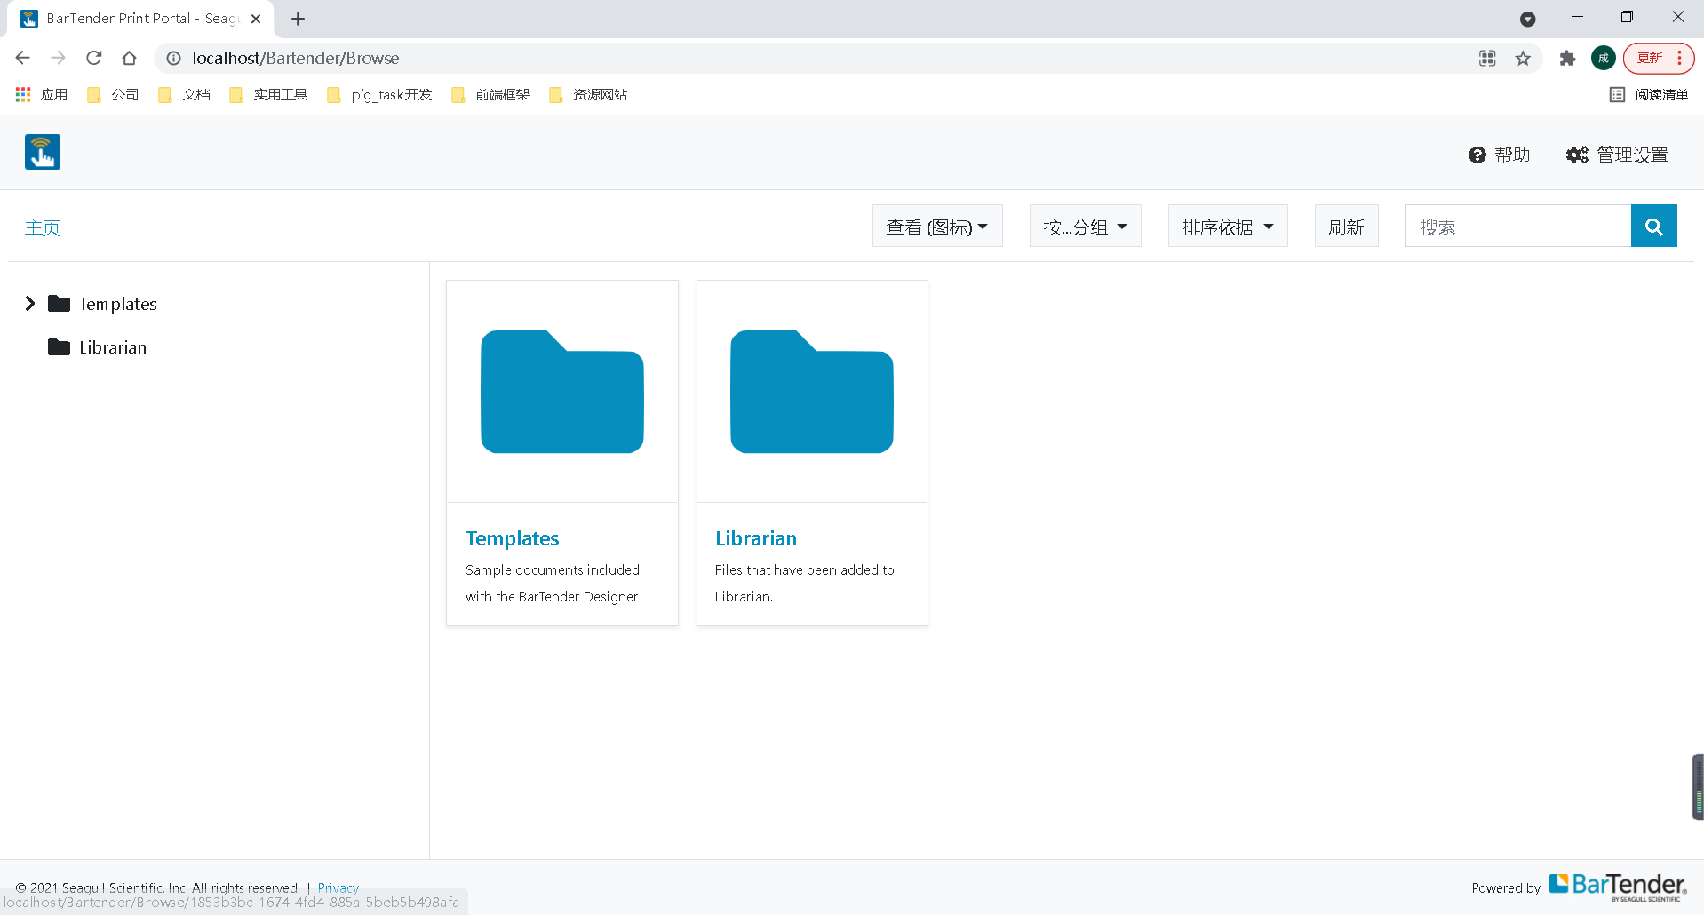Viewport: 1704px width, 915px height.
Task: Click the Seagull Scientific copyright text
Action: (157, 887)
